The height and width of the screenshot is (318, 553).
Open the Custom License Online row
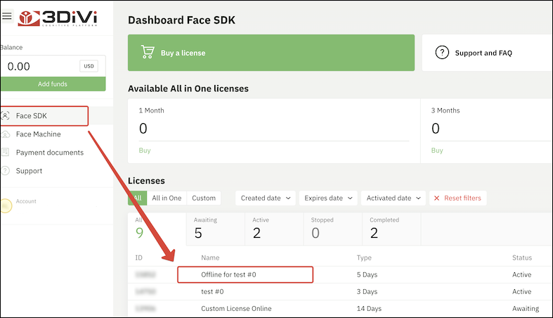point(340,308)
